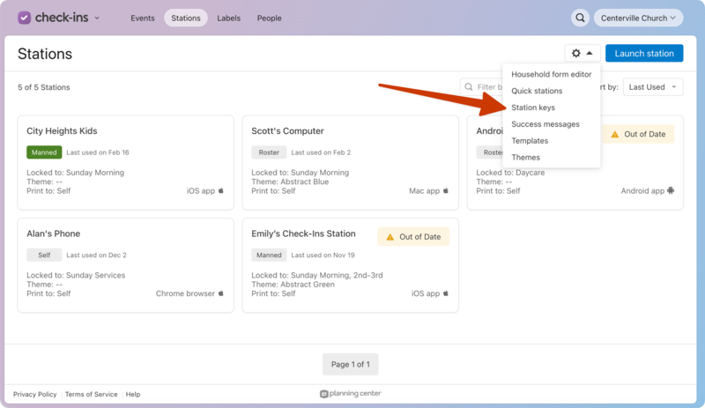This screenshot has width=705, height=408.
Task: Click the Out of Date warning on Emily's station
Action: pos(413,237)
